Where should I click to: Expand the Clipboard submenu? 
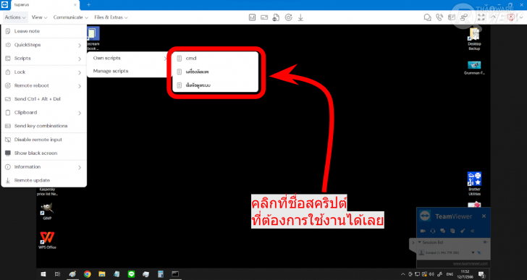43,112
